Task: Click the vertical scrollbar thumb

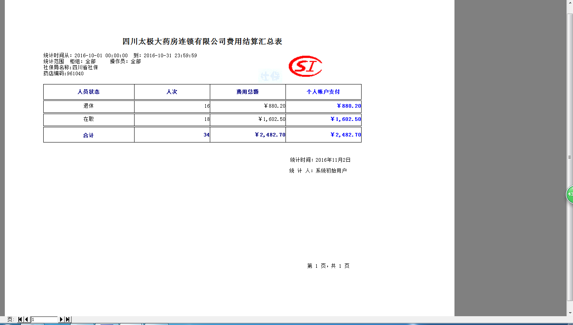Action: (570, 157)
